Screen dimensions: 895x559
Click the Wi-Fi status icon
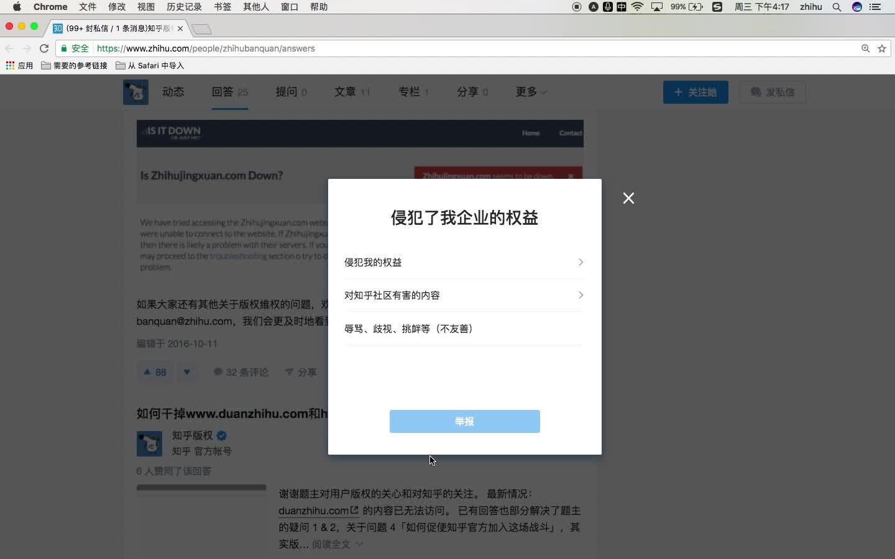click(x=638, y=7)
